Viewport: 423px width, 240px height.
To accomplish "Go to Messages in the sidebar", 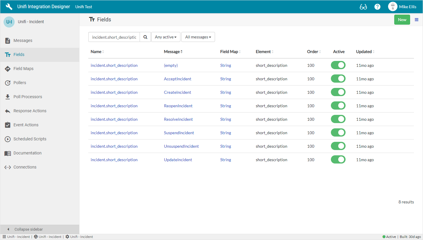I will pos(23,41).
